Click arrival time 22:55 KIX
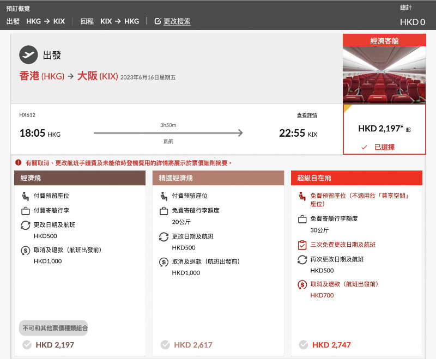The height and width of the screenshot is (359, 436). [298, 133]
